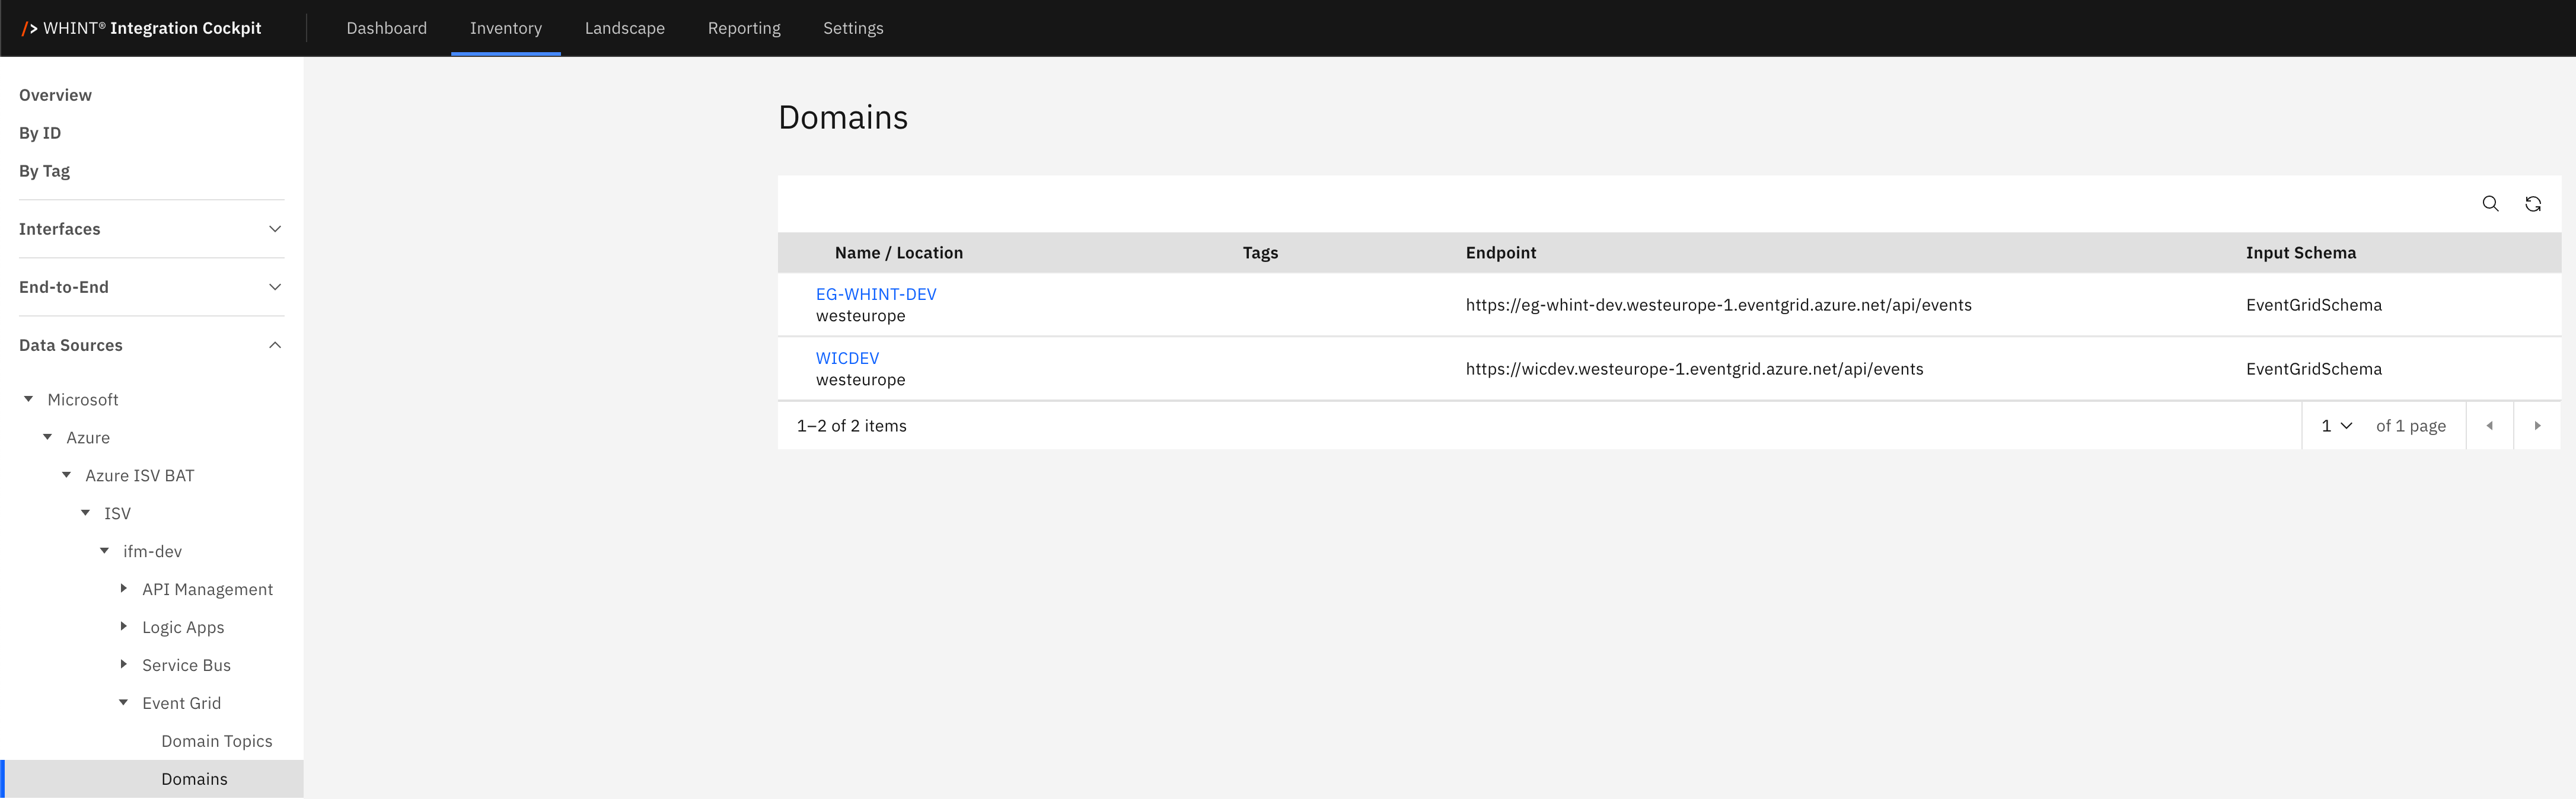Viewport: 2576px width, 799px height.
Task: Expand the Service Bus node
Action: (124, 665)
